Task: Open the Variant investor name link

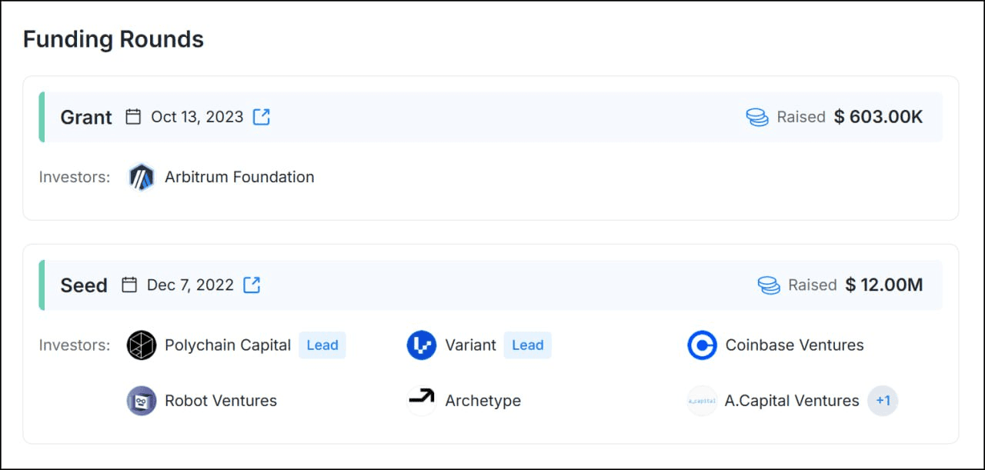Action: (471, 345)
